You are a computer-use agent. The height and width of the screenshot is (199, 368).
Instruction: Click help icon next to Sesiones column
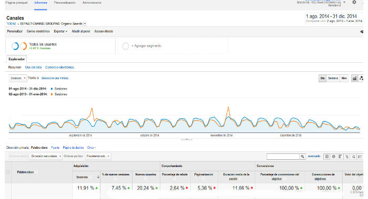91,177
